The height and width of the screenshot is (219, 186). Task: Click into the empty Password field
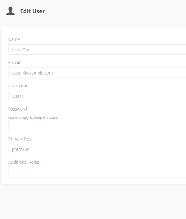(97, 126)
